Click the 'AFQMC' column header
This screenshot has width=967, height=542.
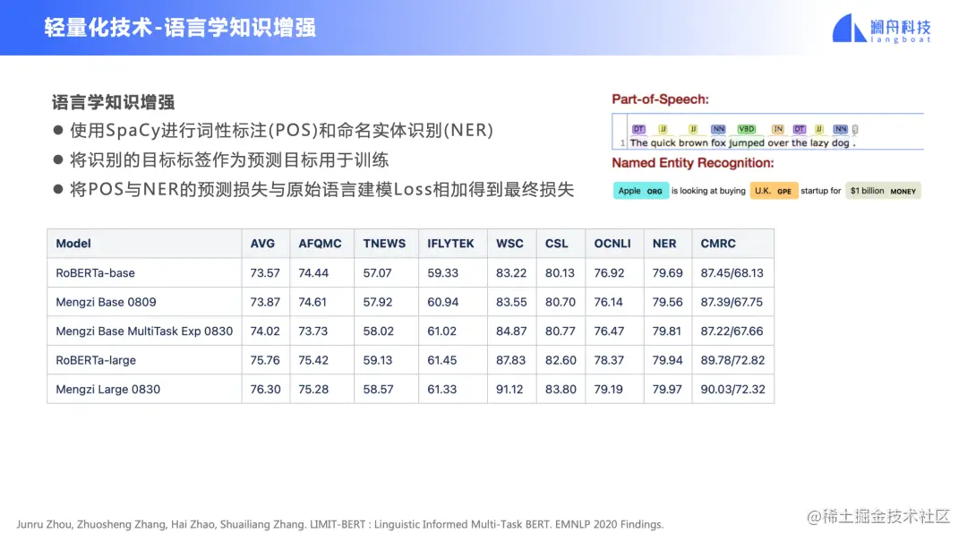(320, 243)
